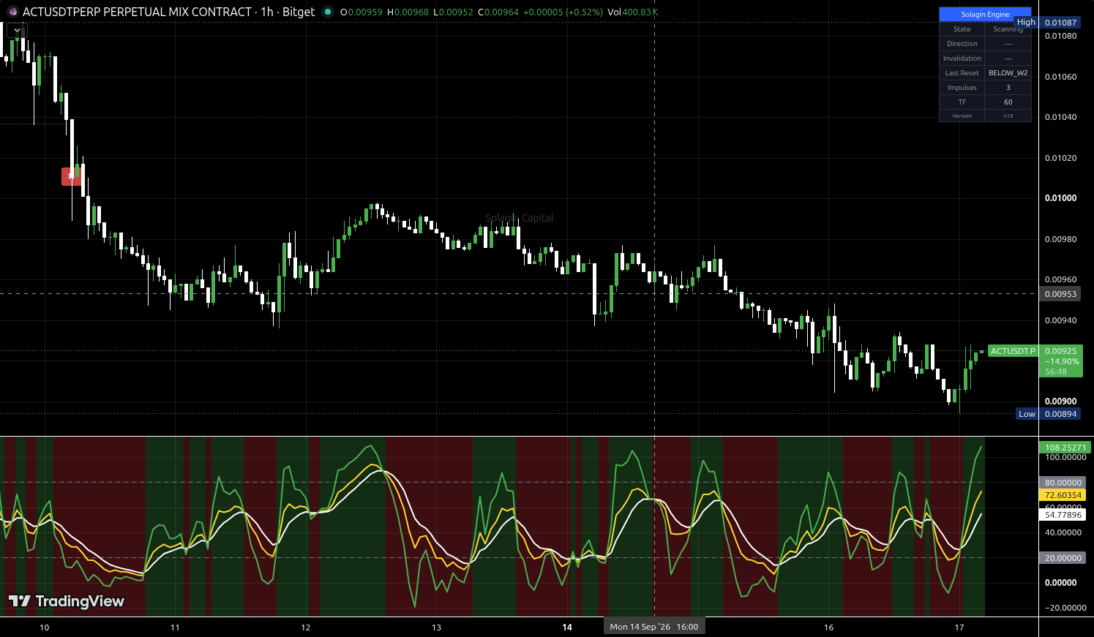Click the Low 0.00894 price label
Screen dimensions: 1094x637
tap(1048, 414)
